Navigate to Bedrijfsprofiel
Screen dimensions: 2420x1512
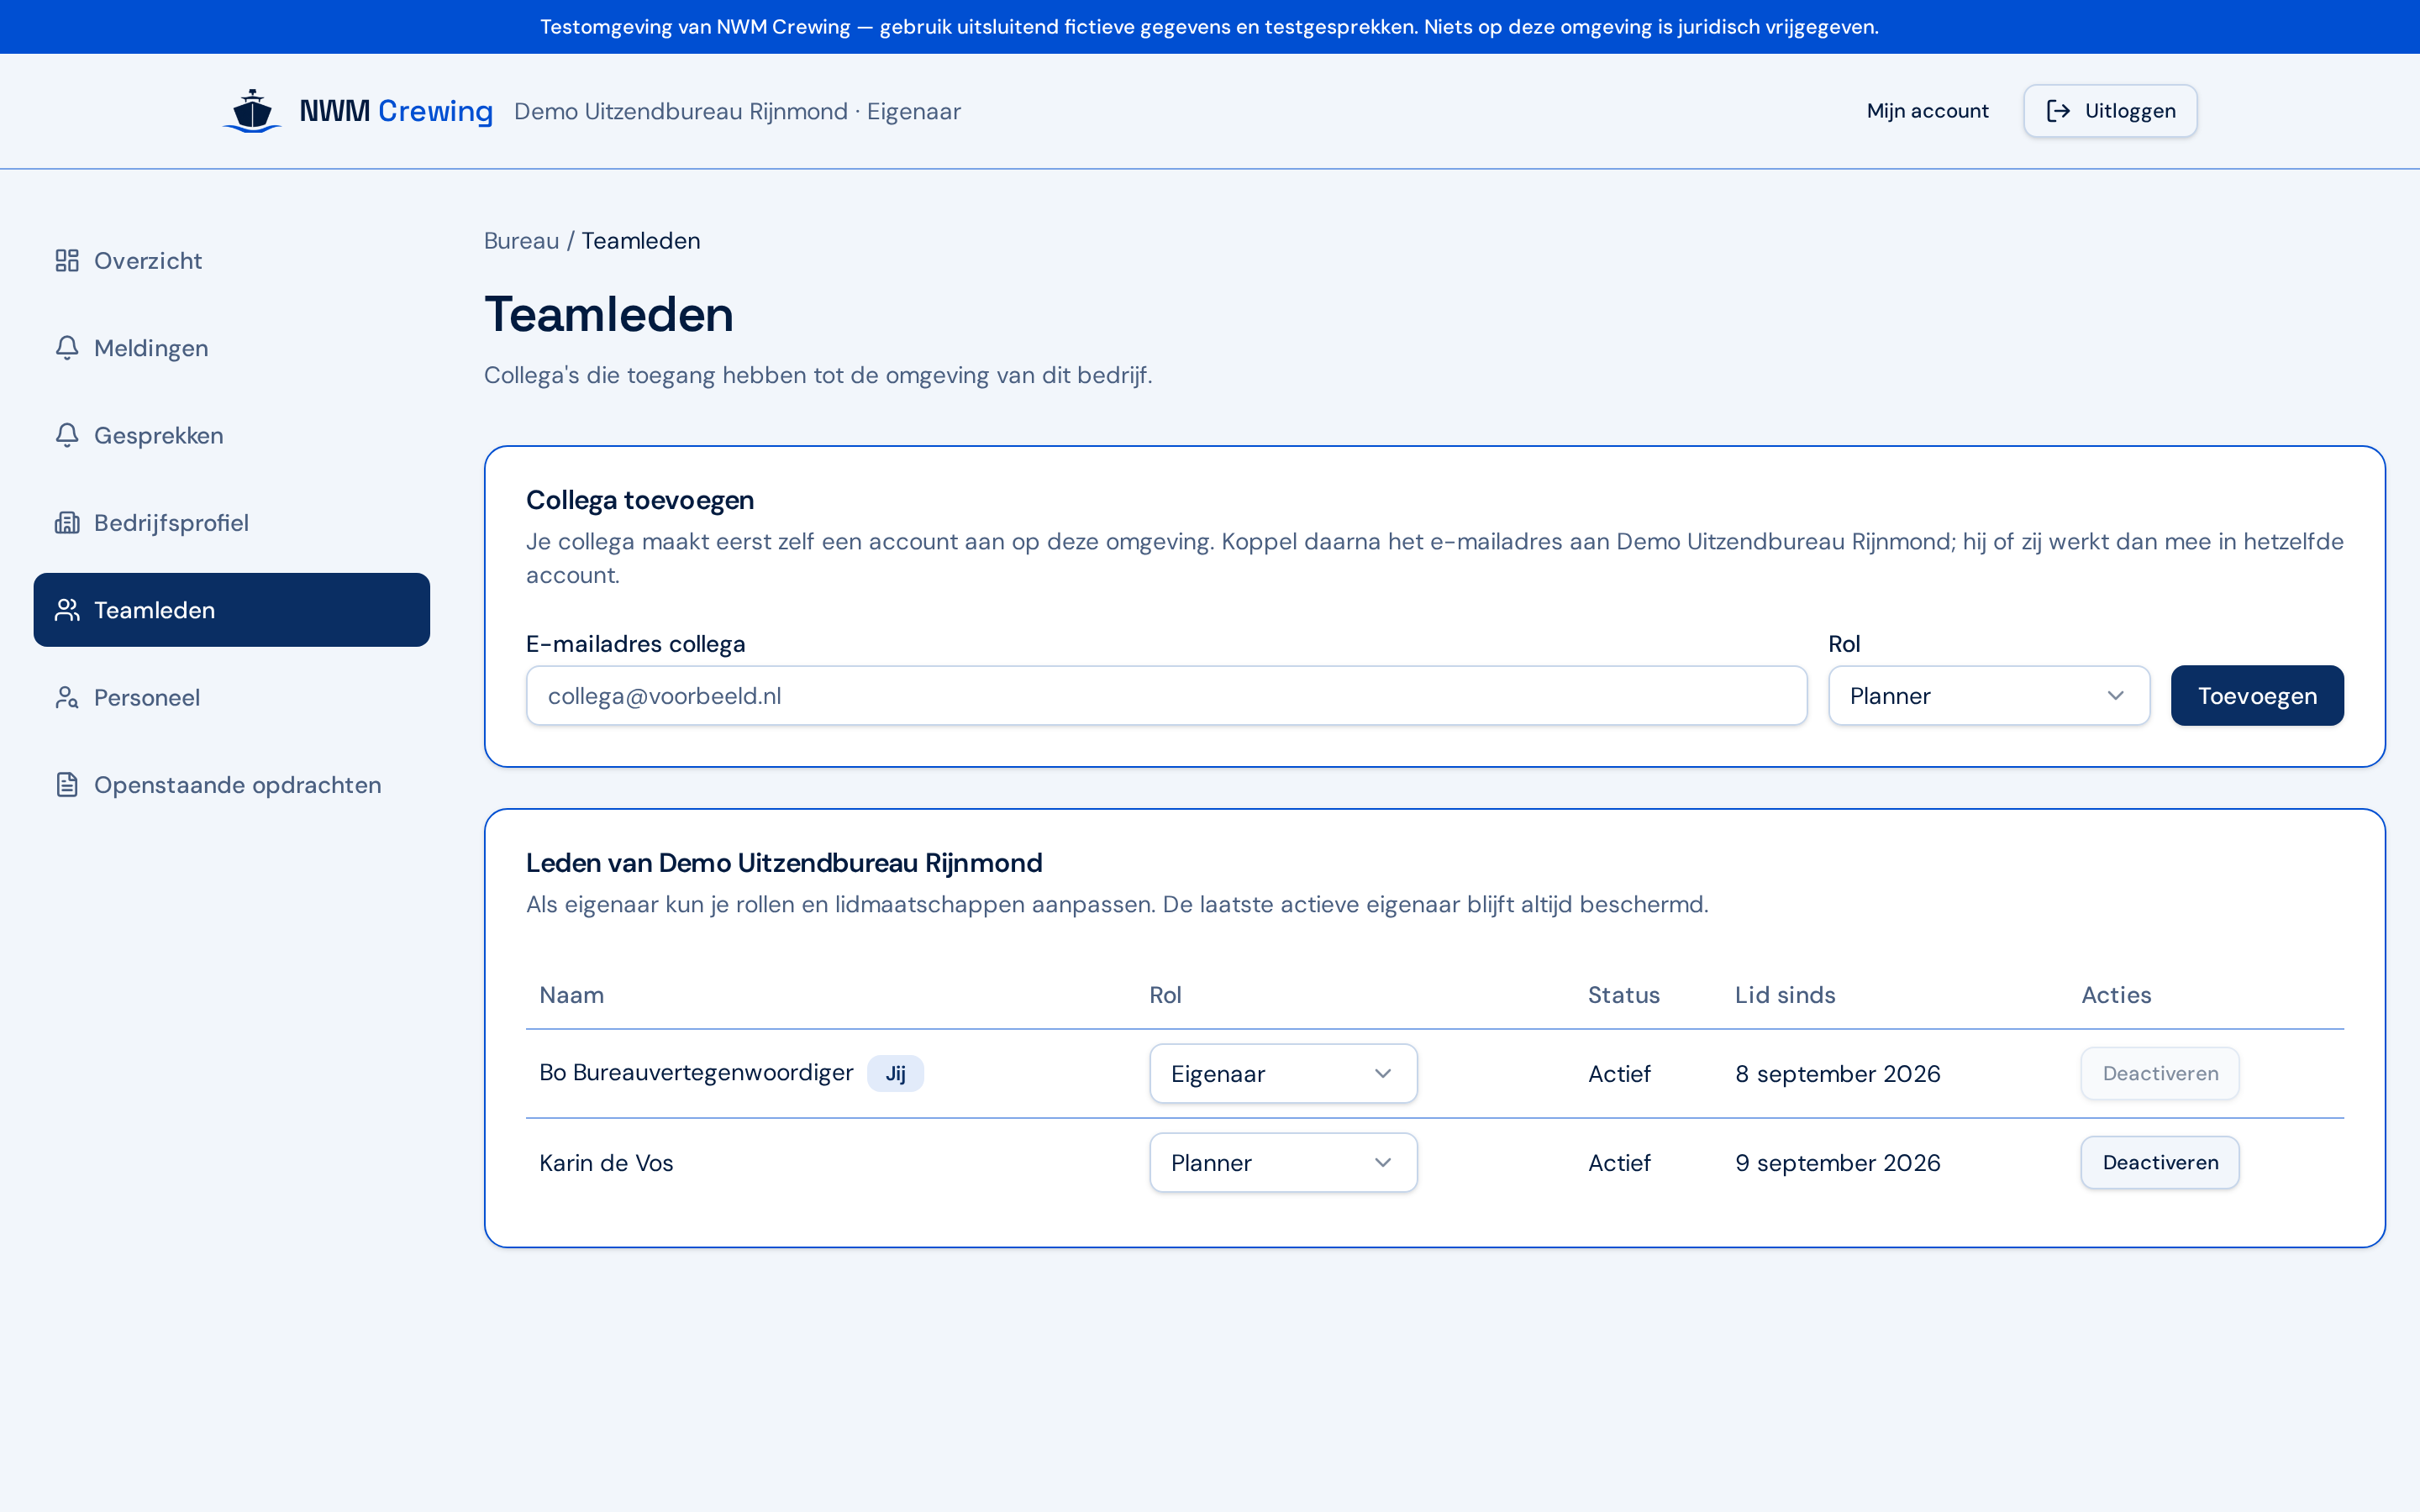pos(231,523)
